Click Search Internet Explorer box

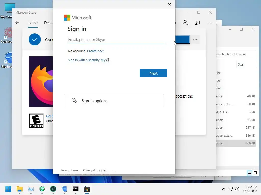236,54
